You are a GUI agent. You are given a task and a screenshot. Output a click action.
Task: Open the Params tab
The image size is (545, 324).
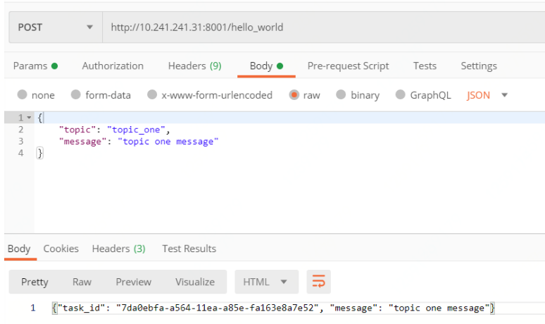35,66
